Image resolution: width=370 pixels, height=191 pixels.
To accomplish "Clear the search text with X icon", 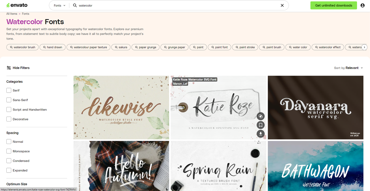I will [282, 5].
